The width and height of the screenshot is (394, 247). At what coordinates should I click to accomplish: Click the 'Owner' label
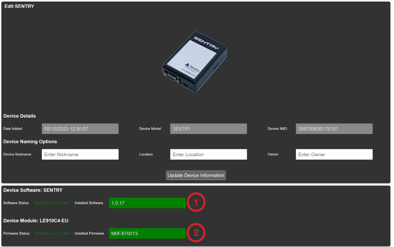(273, 154)
